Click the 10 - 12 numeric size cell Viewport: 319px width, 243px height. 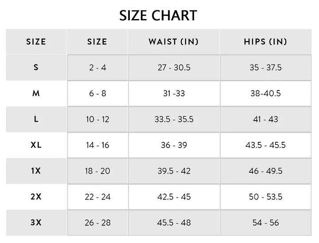(97, 119)
